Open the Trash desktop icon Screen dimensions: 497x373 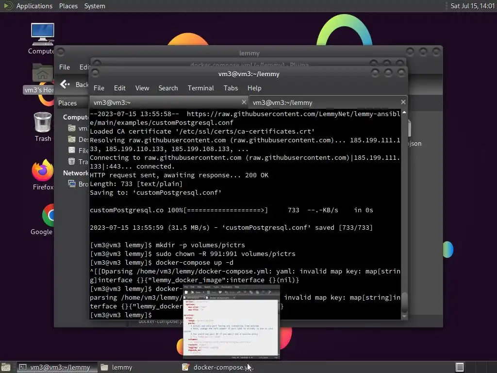43,127
